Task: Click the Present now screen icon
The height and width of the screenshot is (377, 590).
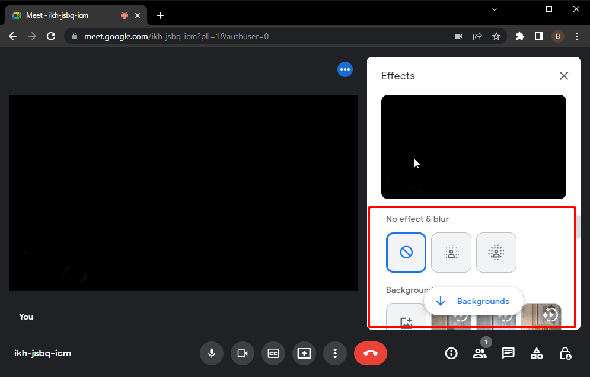Action: click(304, 353)
